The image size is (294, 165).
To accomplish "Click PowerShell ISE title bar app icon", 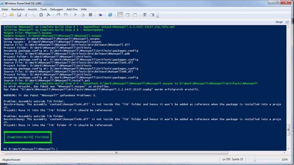I will point(2,3).
